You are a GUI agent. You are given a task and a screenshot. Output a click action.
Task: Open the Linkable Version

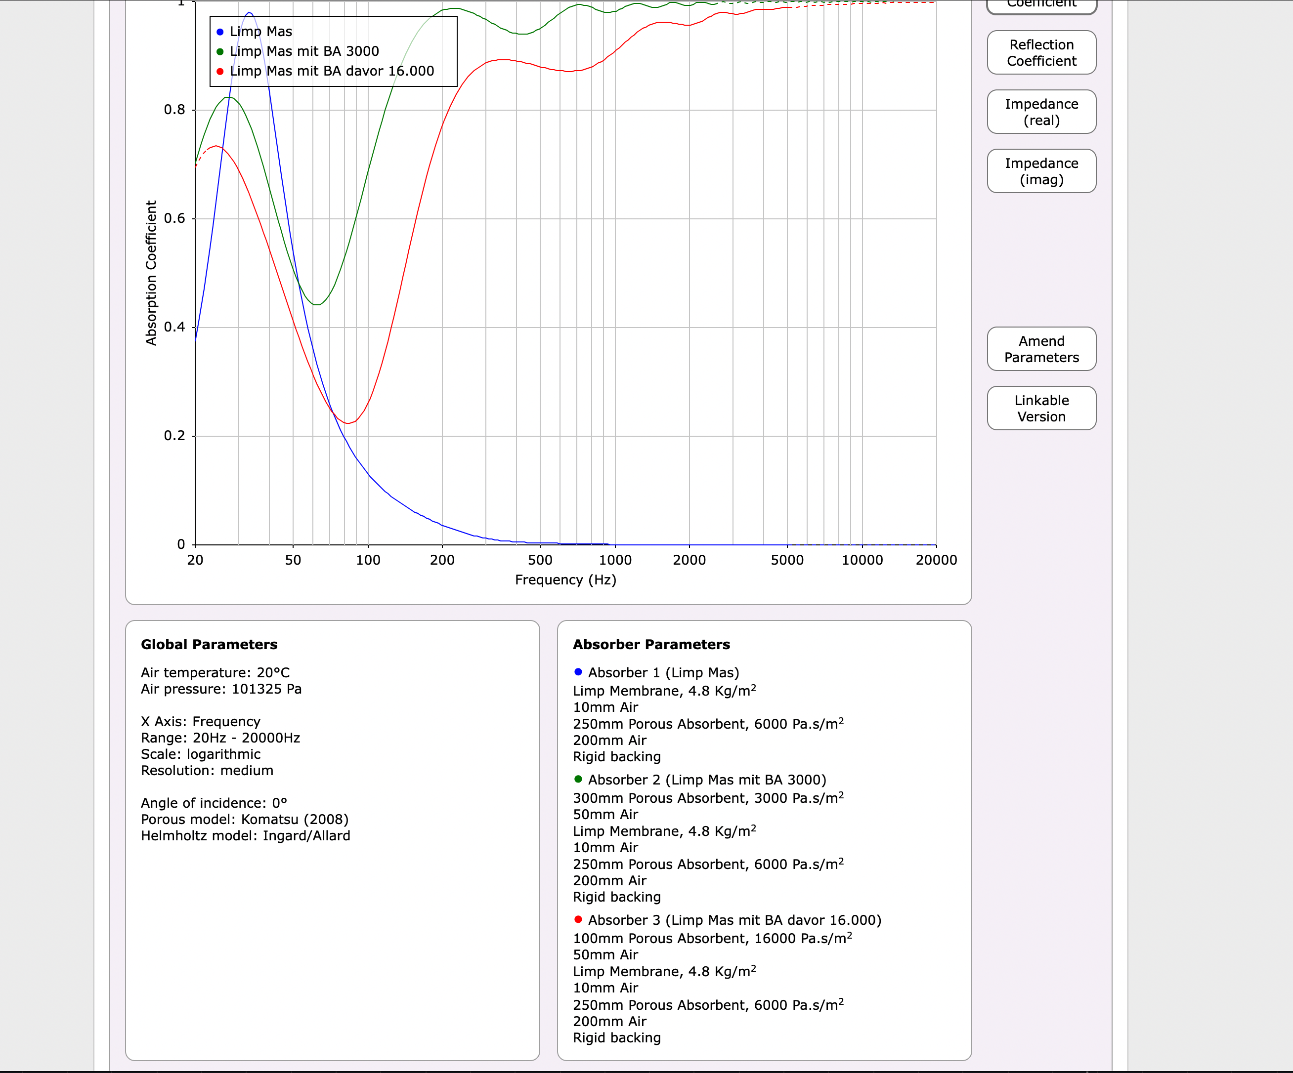point(1041,409)
